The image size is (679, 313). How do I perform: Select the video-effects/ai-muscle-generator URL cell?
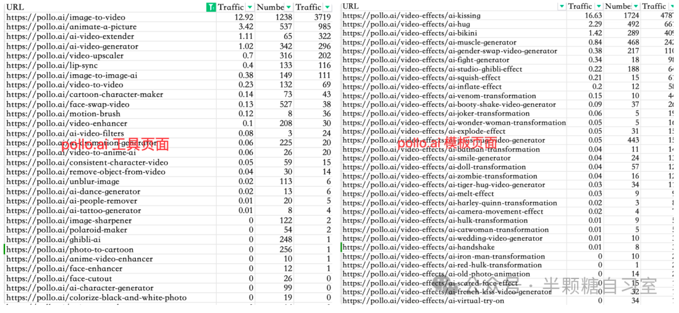[x=454, y=42]
